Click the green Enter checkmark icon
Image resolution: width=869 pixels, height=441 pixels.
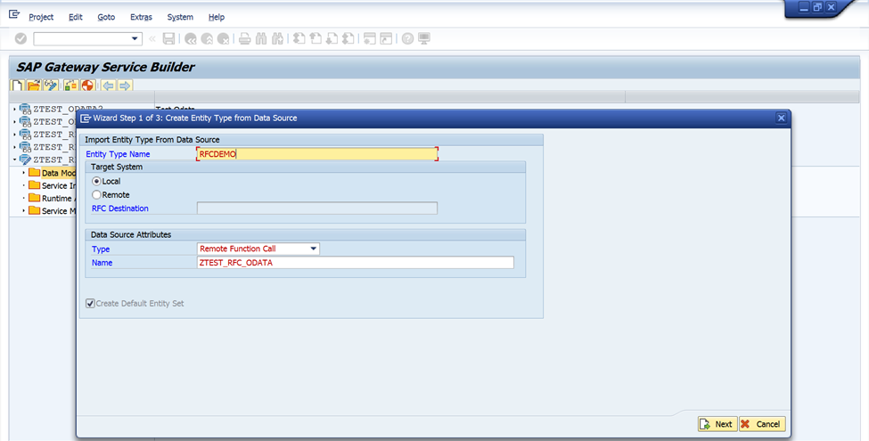(20, 39)
